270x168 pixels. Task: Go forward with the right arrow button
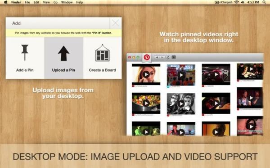click(162, 57)
